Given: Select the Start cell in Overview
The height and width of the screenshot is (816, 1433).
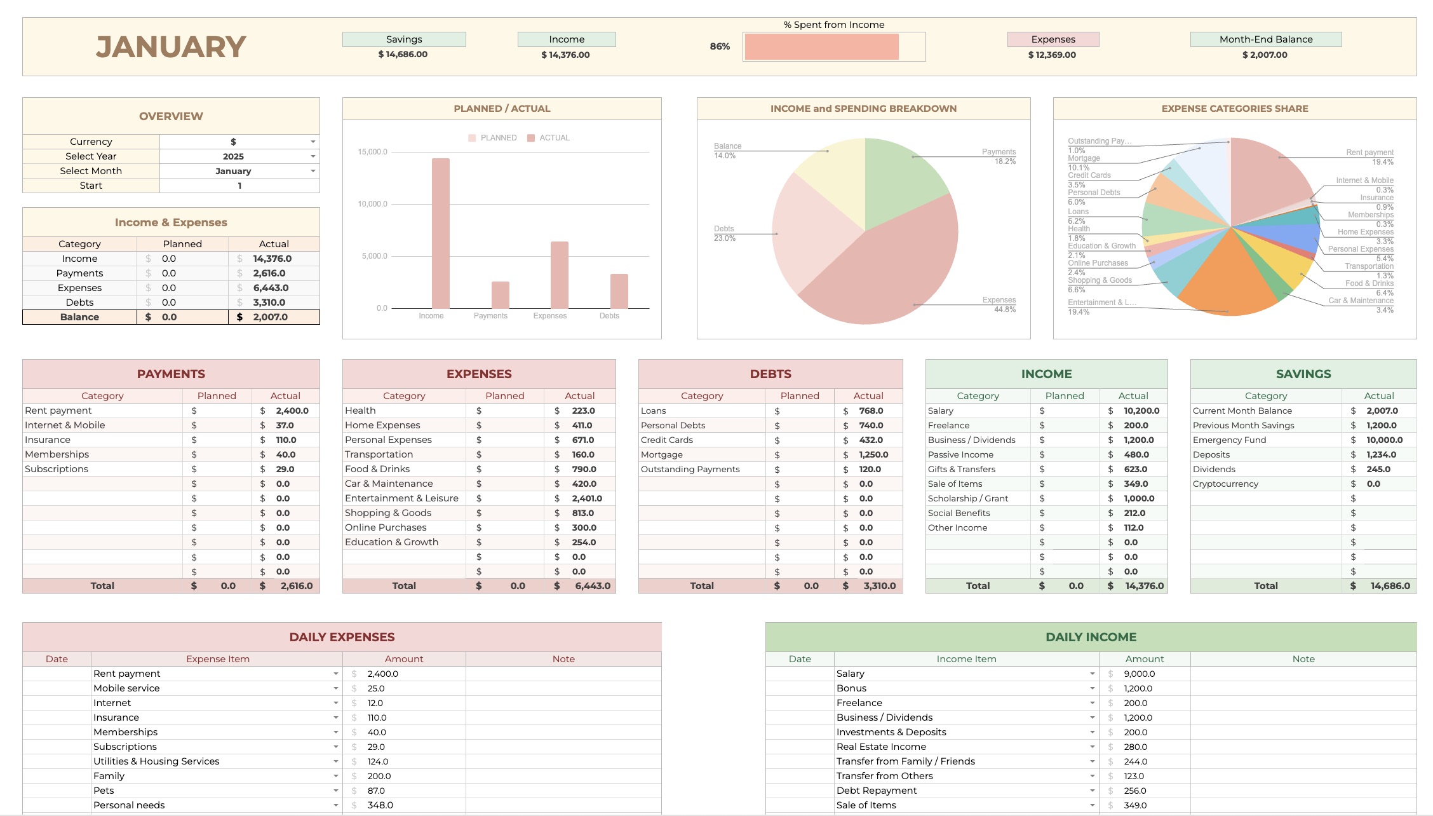Looking at the screenshot, I should pyautogui.click(x=239, y=185).
